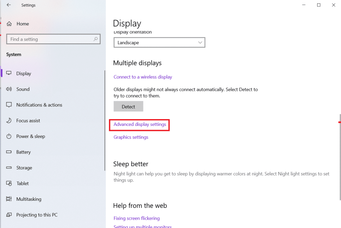Image resolution: width=341 pixels, height=228 pixels.
Task: Go to Projecting to this PC
Action: tap(37, 215)
